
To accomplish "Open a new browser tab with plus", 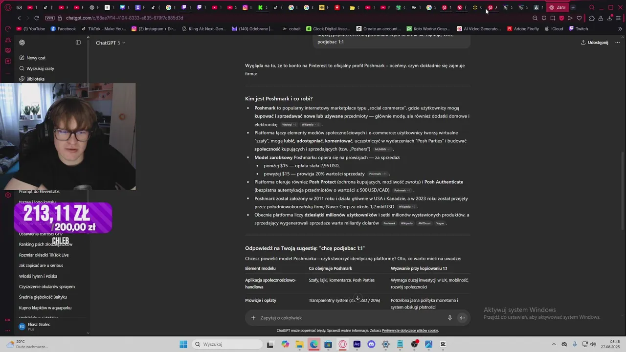I will tap(573, 7).
